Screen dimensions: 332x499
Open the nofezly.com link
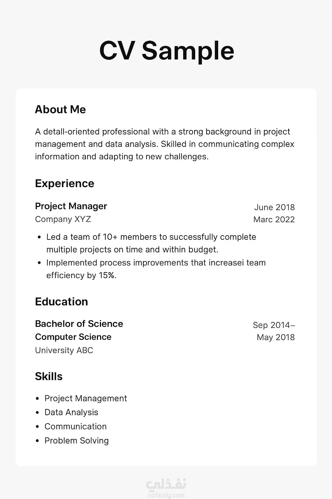(166, 495)
